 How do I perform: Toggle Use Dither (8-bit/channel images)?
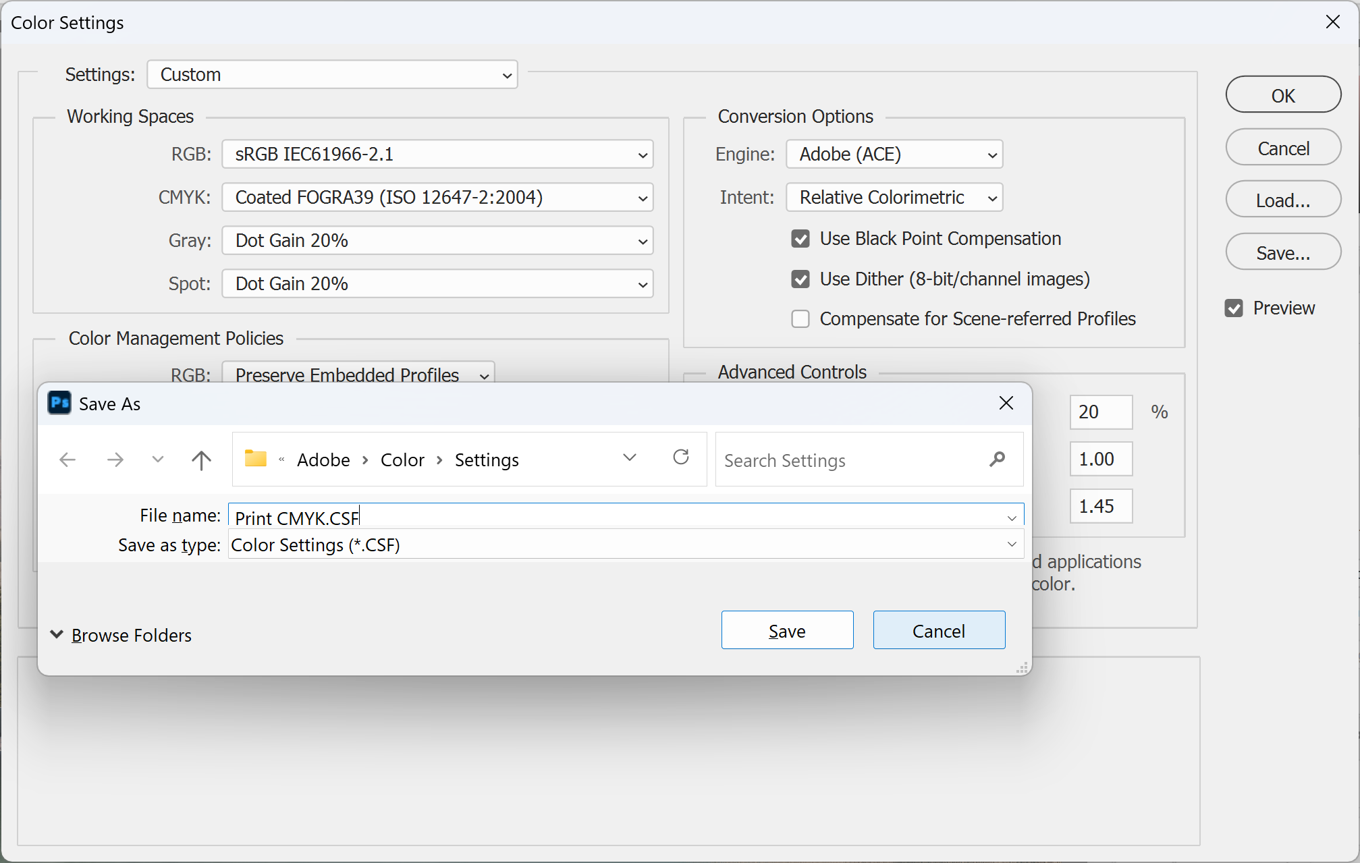point(800,279)
